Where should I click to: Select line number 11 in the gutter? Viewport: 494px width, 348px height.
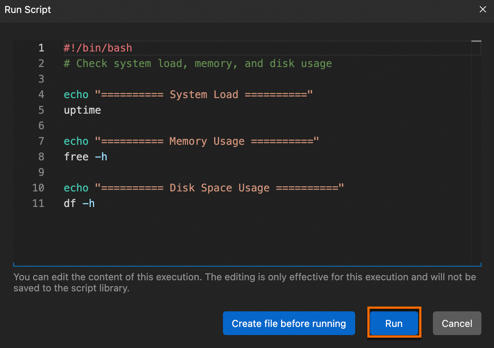coord(39,204)
